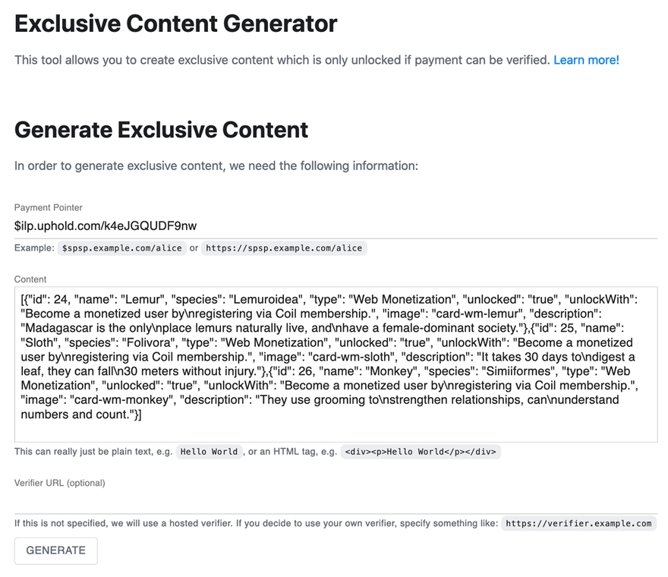This screenshot has width=668, height=577.
Task: Select the "Verifier URL (optional)" label
Action: tap(60, 483)
